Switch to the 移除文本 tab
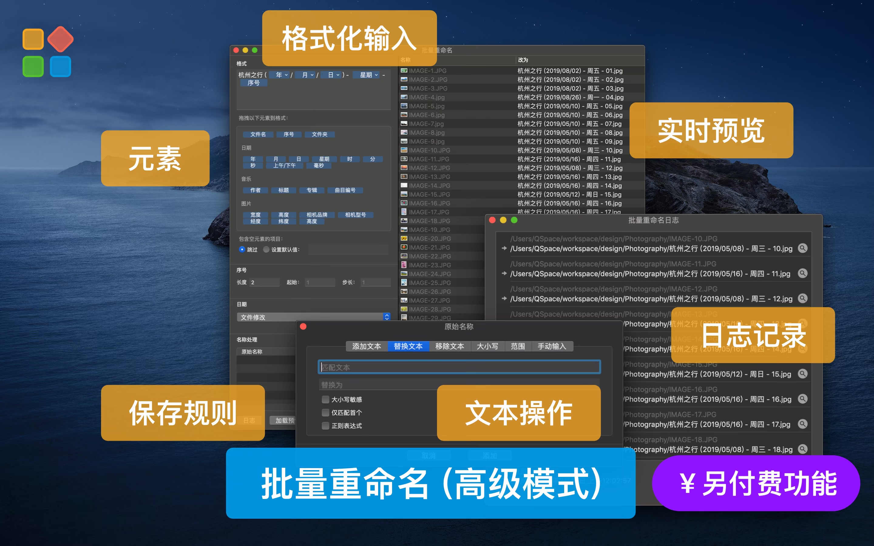 click(x=449, y=346)
